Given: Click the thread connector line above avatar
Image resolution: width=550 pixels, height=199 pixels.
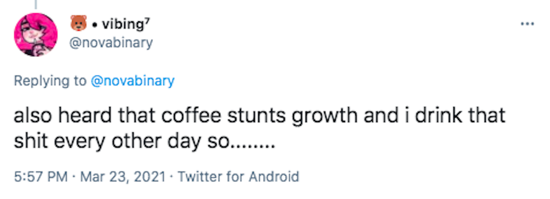Looking at the screenshot, I should pyautogui.click(x=36, y=4).
